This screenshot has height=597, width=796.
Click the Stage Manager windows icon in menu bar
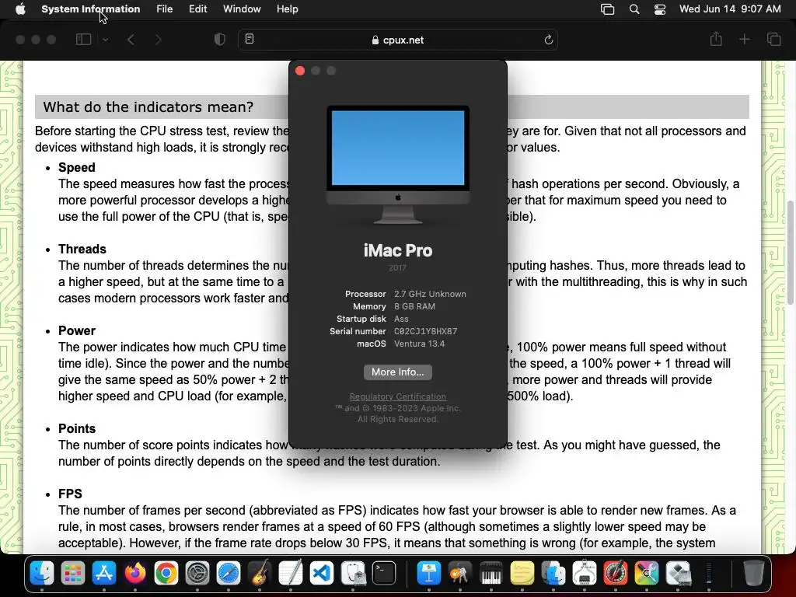click(607, 9)
